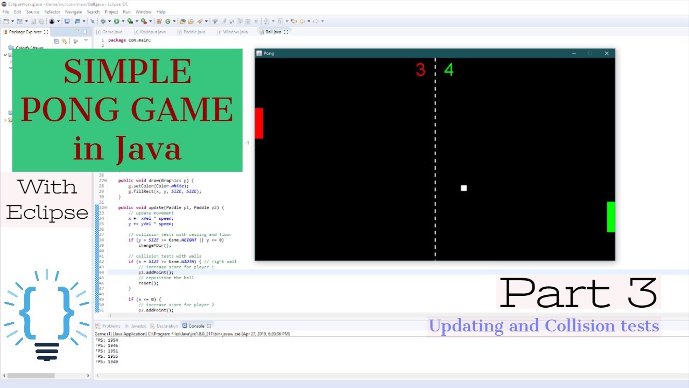The width and height of the screenshot is (689, 388).
Task: Close the Console view tab
Action: tap(209, 325)
